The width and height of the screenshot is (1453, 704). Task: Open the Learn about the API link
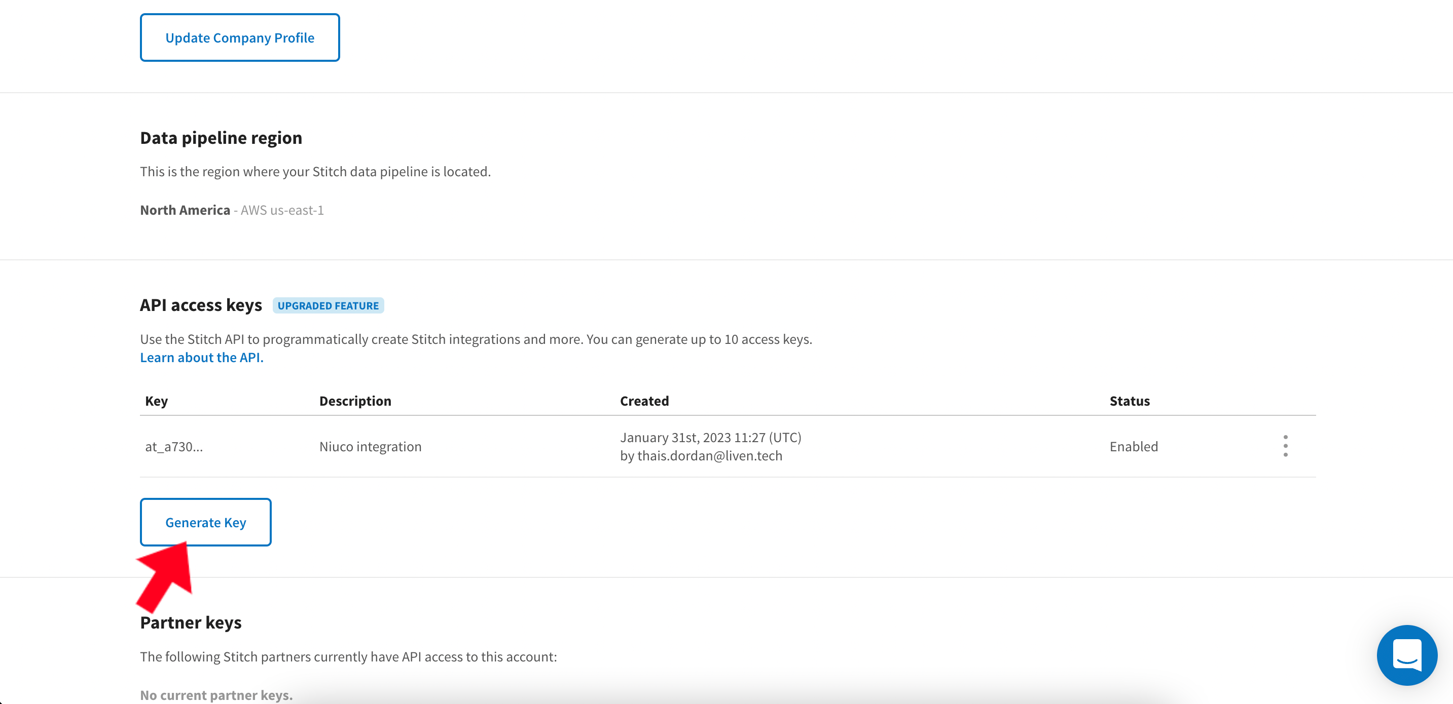pos(201,358)
